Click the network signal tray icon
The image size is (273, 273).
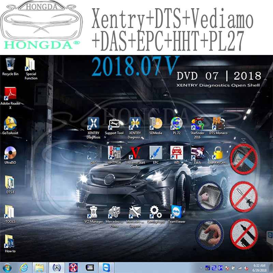click(x=240, y=268)
